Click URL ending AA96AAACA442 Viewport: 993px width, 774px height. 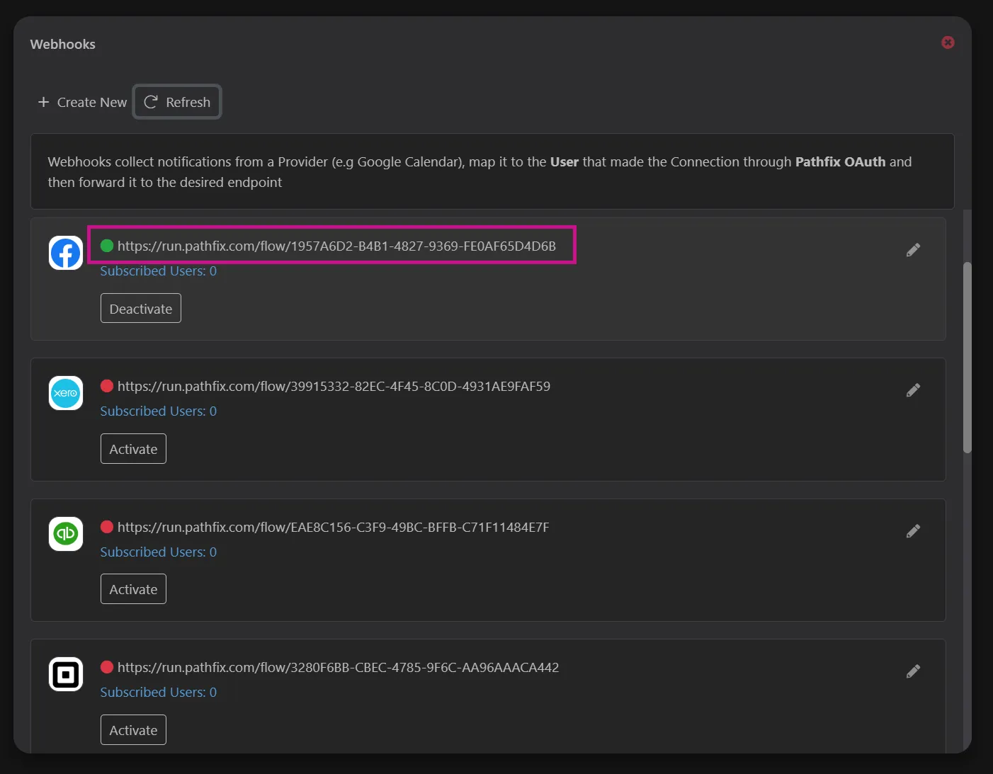[x=338, y=667]
